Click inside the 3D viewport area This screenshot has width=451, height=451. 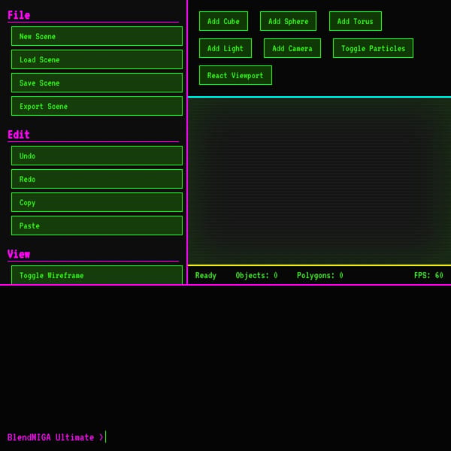click(319, 181)
